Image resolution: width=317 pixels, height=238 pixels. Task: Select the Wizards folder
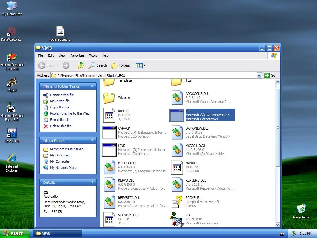[117, 98]
